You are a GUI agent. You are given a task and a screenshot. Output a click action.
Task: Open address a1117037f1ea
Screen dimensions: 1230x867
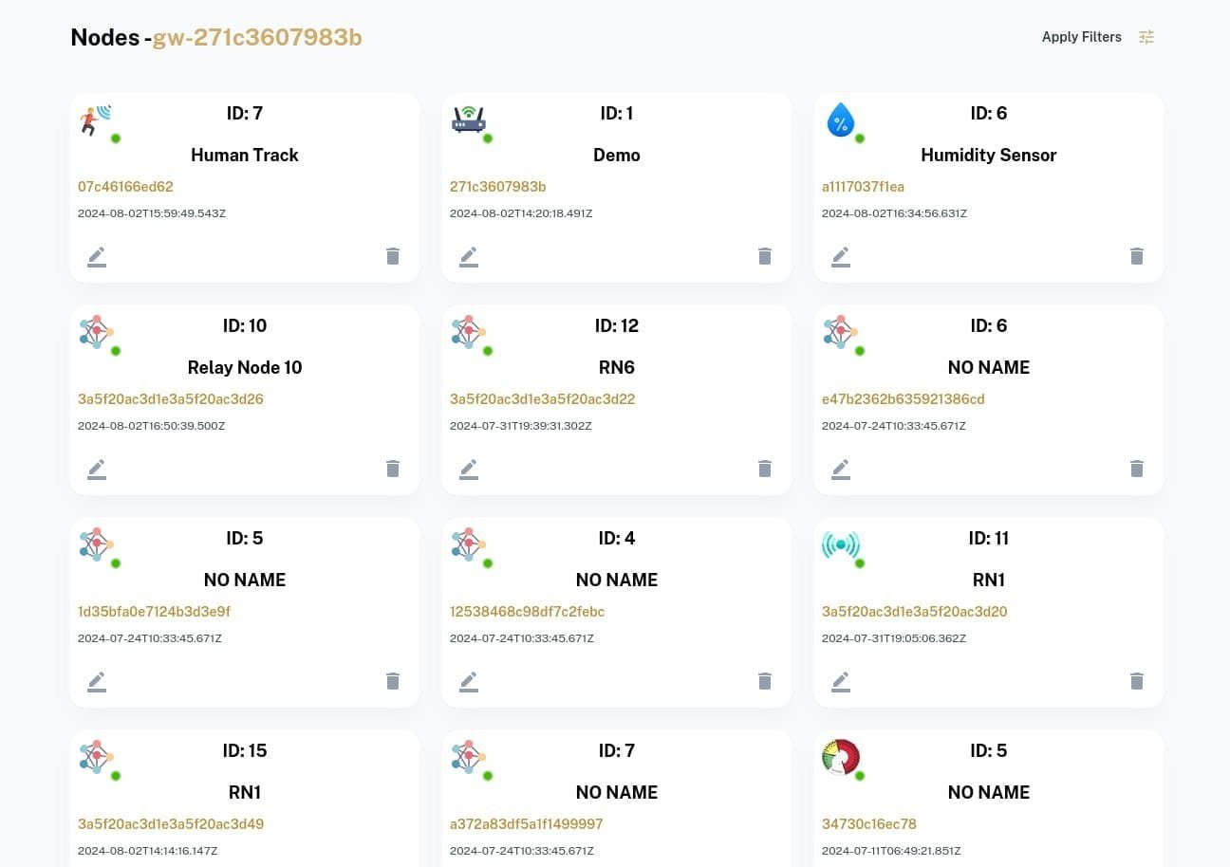[864, 187]
